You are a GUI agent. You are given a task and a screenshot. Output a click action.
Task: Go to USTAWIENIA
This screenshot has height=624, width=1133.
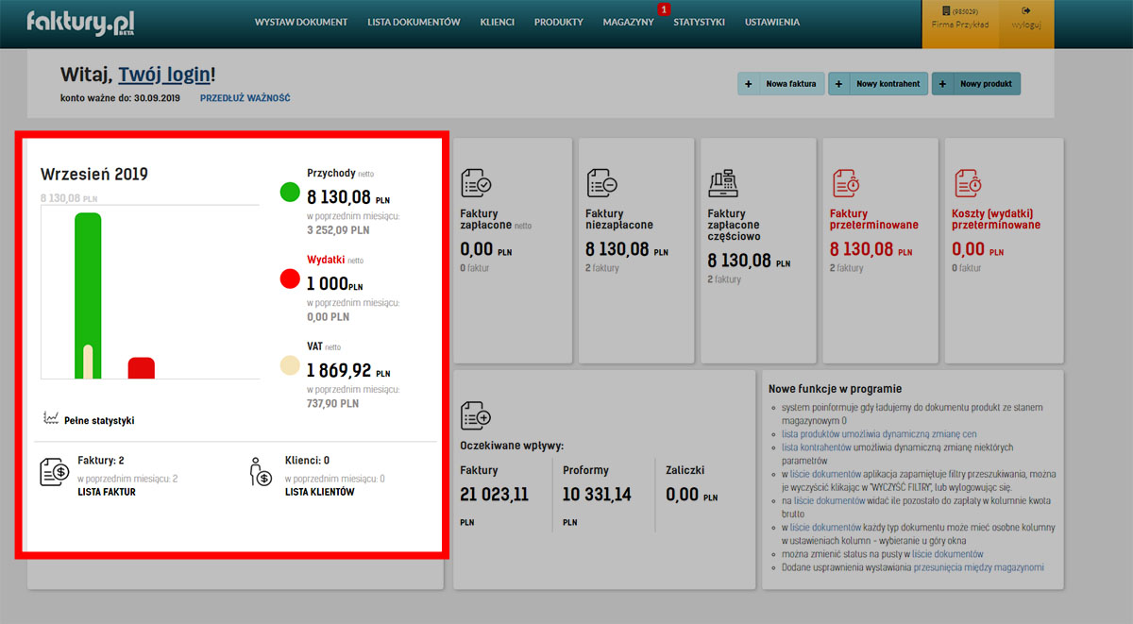pos(772,21)
